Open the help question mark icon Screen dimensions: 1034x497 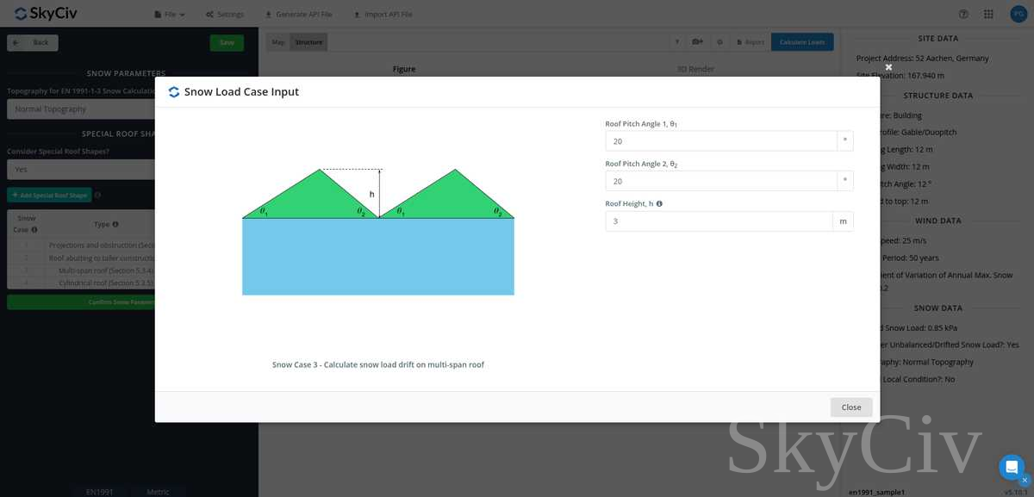963,14
